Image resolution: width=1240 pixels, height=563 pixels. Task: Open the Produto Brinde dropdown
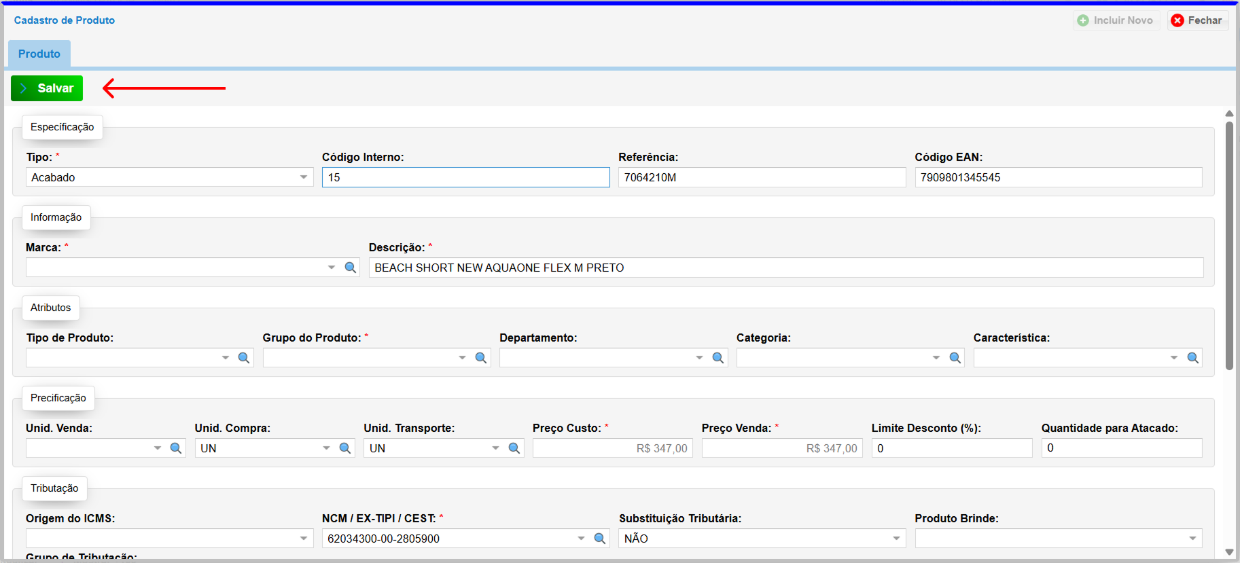(1192, 539)
